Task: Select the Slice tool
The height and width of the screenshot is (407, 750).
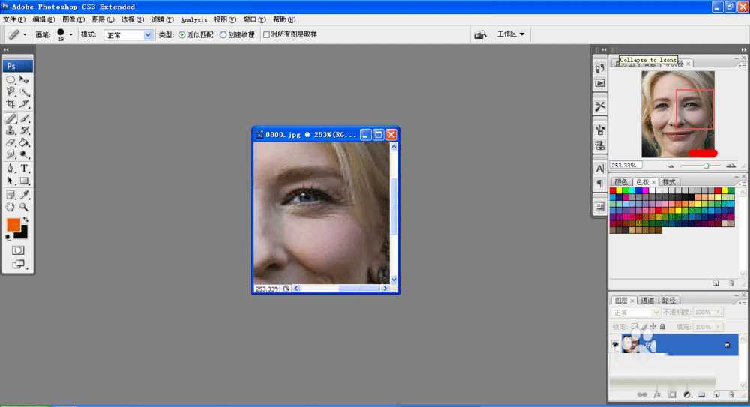Action: (24, 103)
